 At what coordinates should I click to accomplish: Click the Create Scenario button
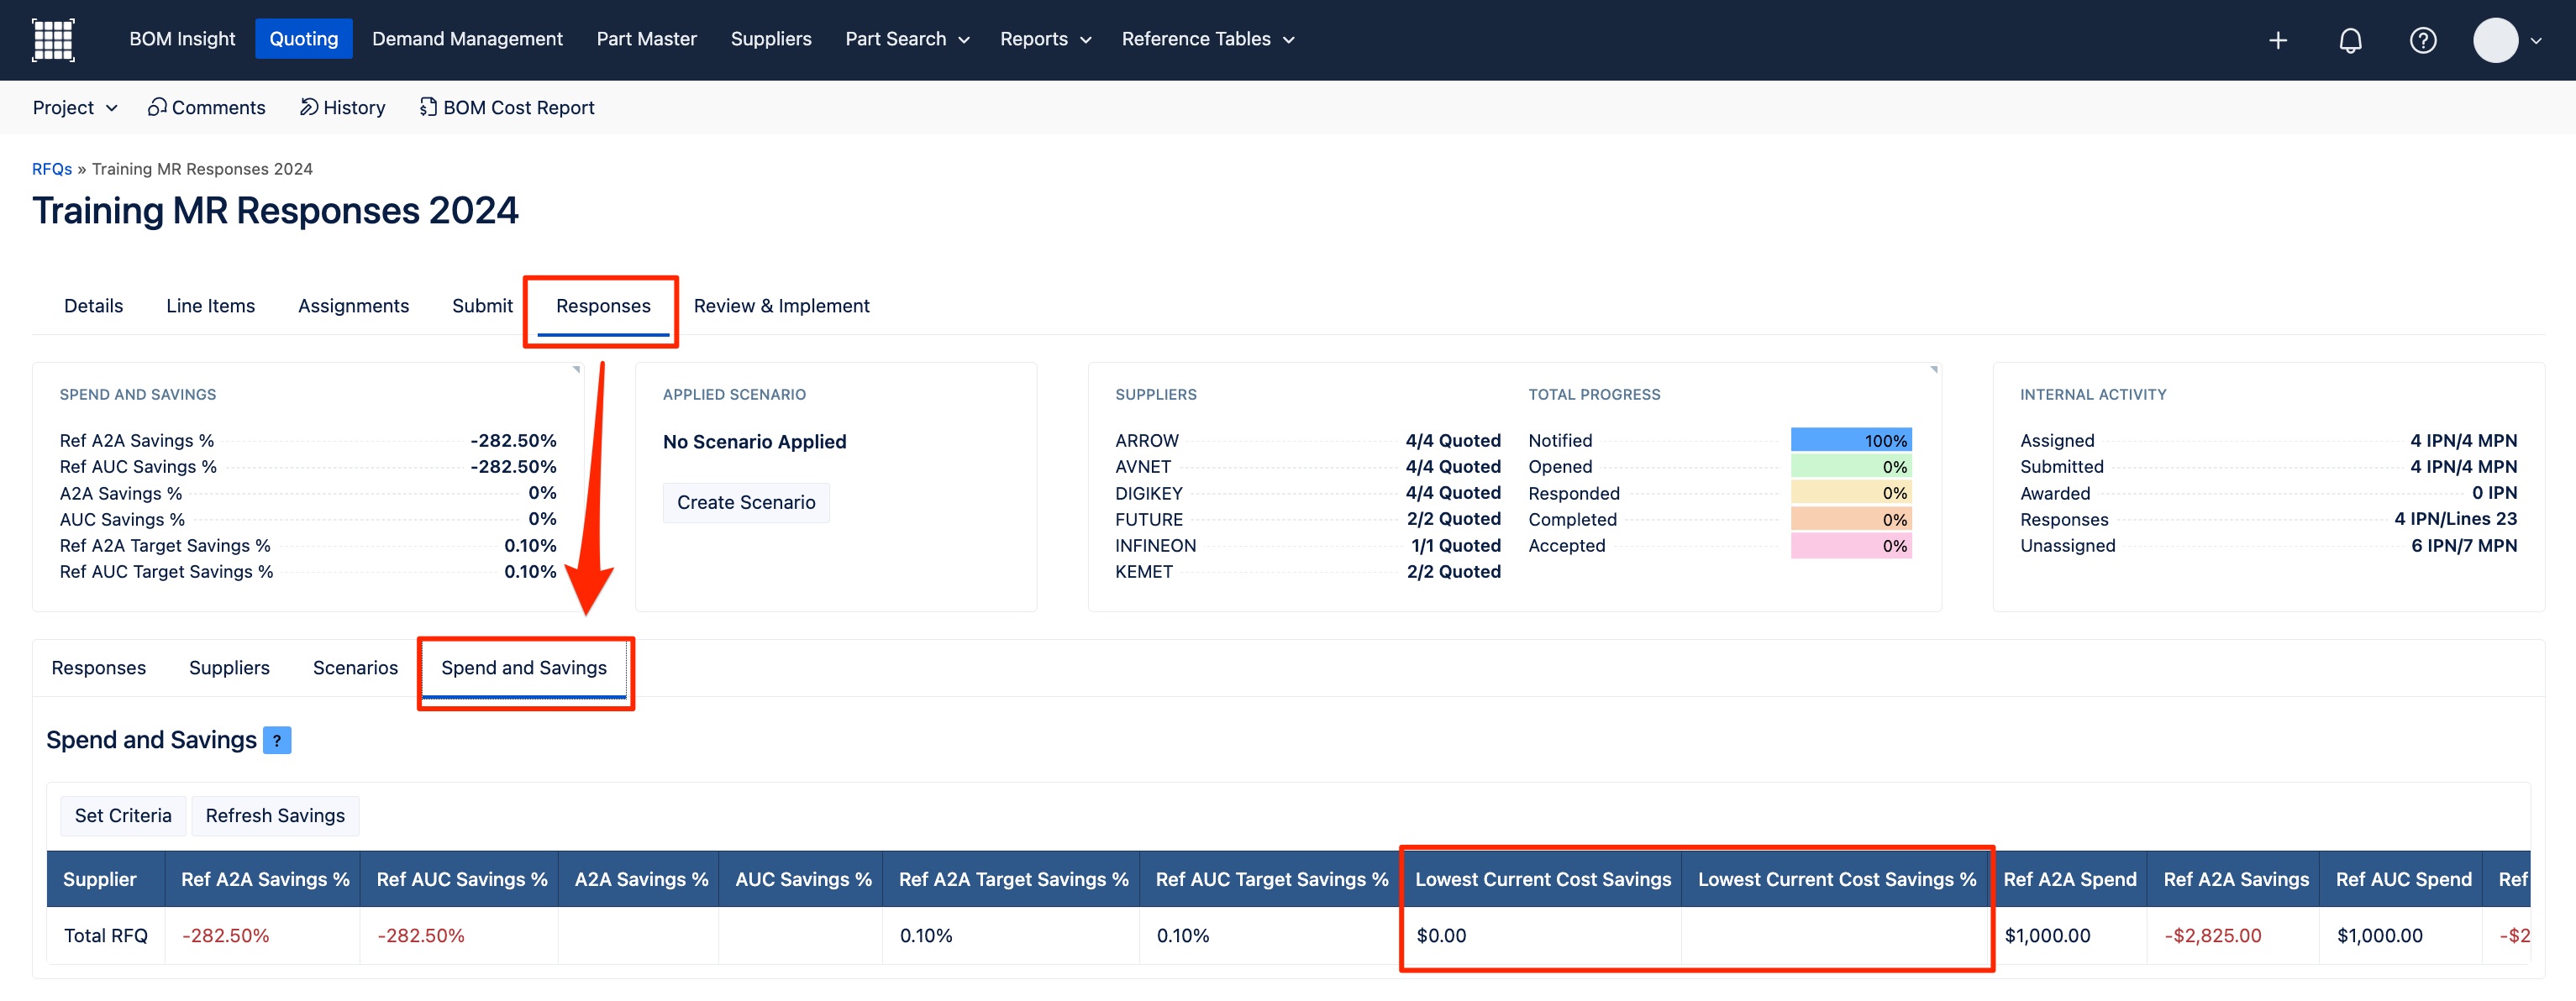pyautogui.click(x=746, y=503)
